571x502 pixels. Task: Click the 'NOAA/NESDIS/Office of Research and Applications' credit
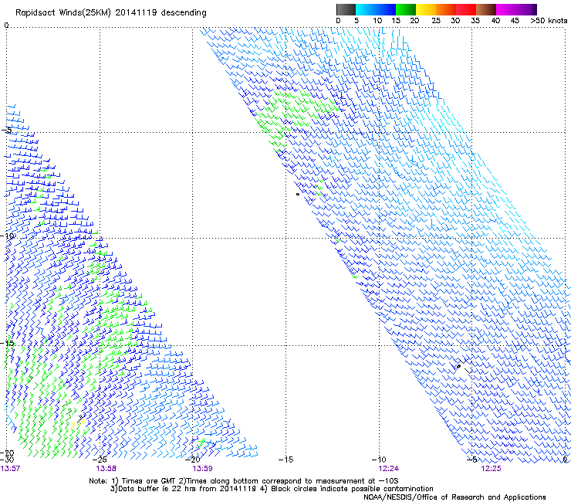(454, 497)
